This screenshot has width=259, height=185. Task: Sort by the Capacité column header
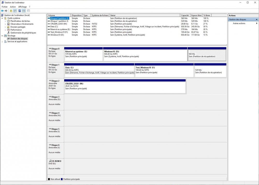point(185,16)
